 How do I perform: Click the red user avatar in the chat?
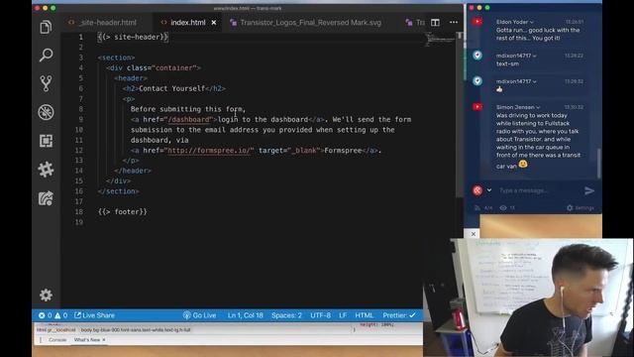(x=477, y=190)
